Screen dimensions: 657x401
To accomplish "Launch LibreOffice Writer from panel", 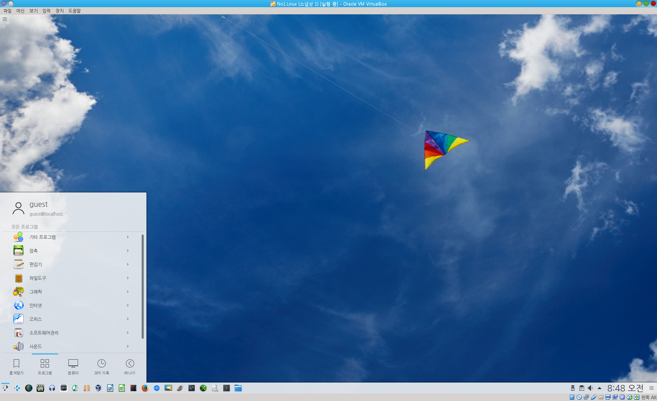I will pyautogui.click(x=110, y=388).
